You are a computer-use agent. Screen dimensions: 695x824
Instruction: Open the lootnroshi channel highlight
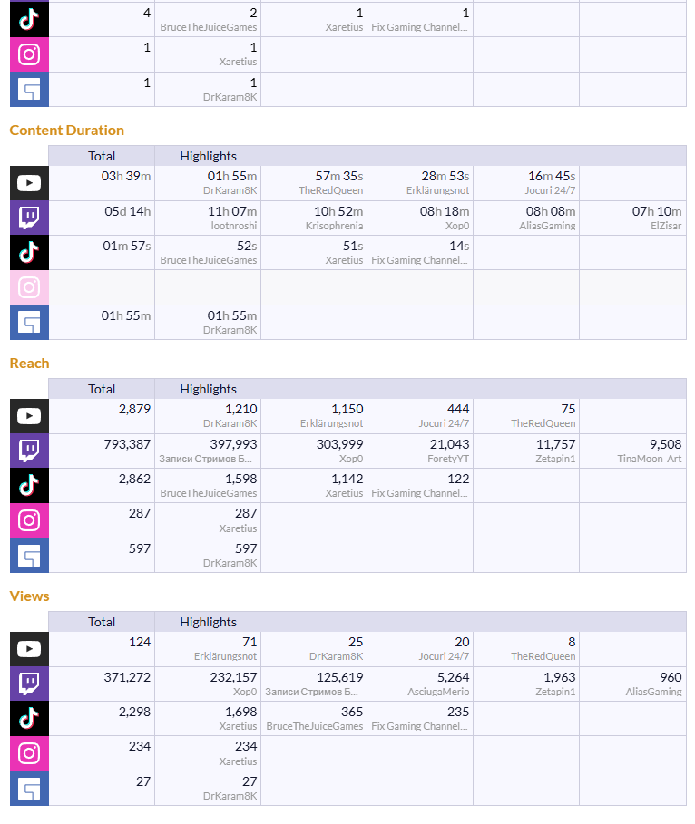(x=232, y=226)
